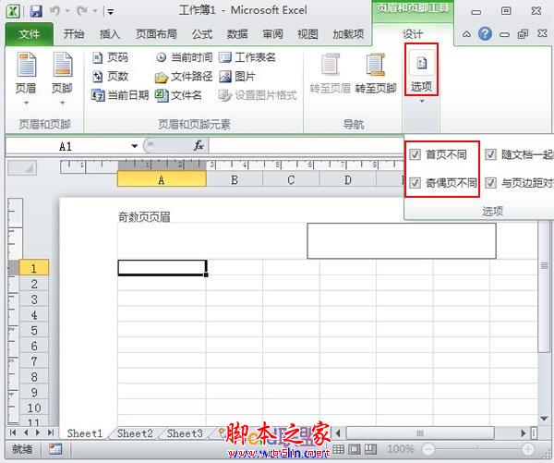Expand the 选项 group dropdown arrow
Viewport: 554px width, 463px height.
coord(422,102)
